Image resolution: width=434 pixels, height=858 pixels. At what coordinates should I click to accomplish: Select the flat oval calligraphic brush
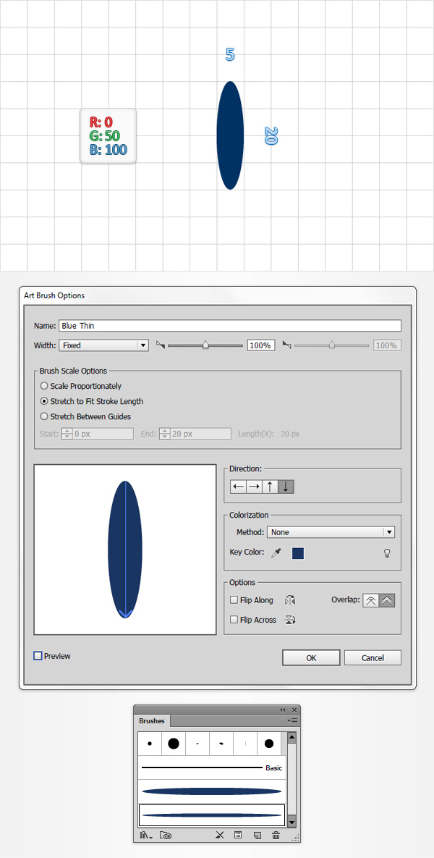(x=221, y=744)
